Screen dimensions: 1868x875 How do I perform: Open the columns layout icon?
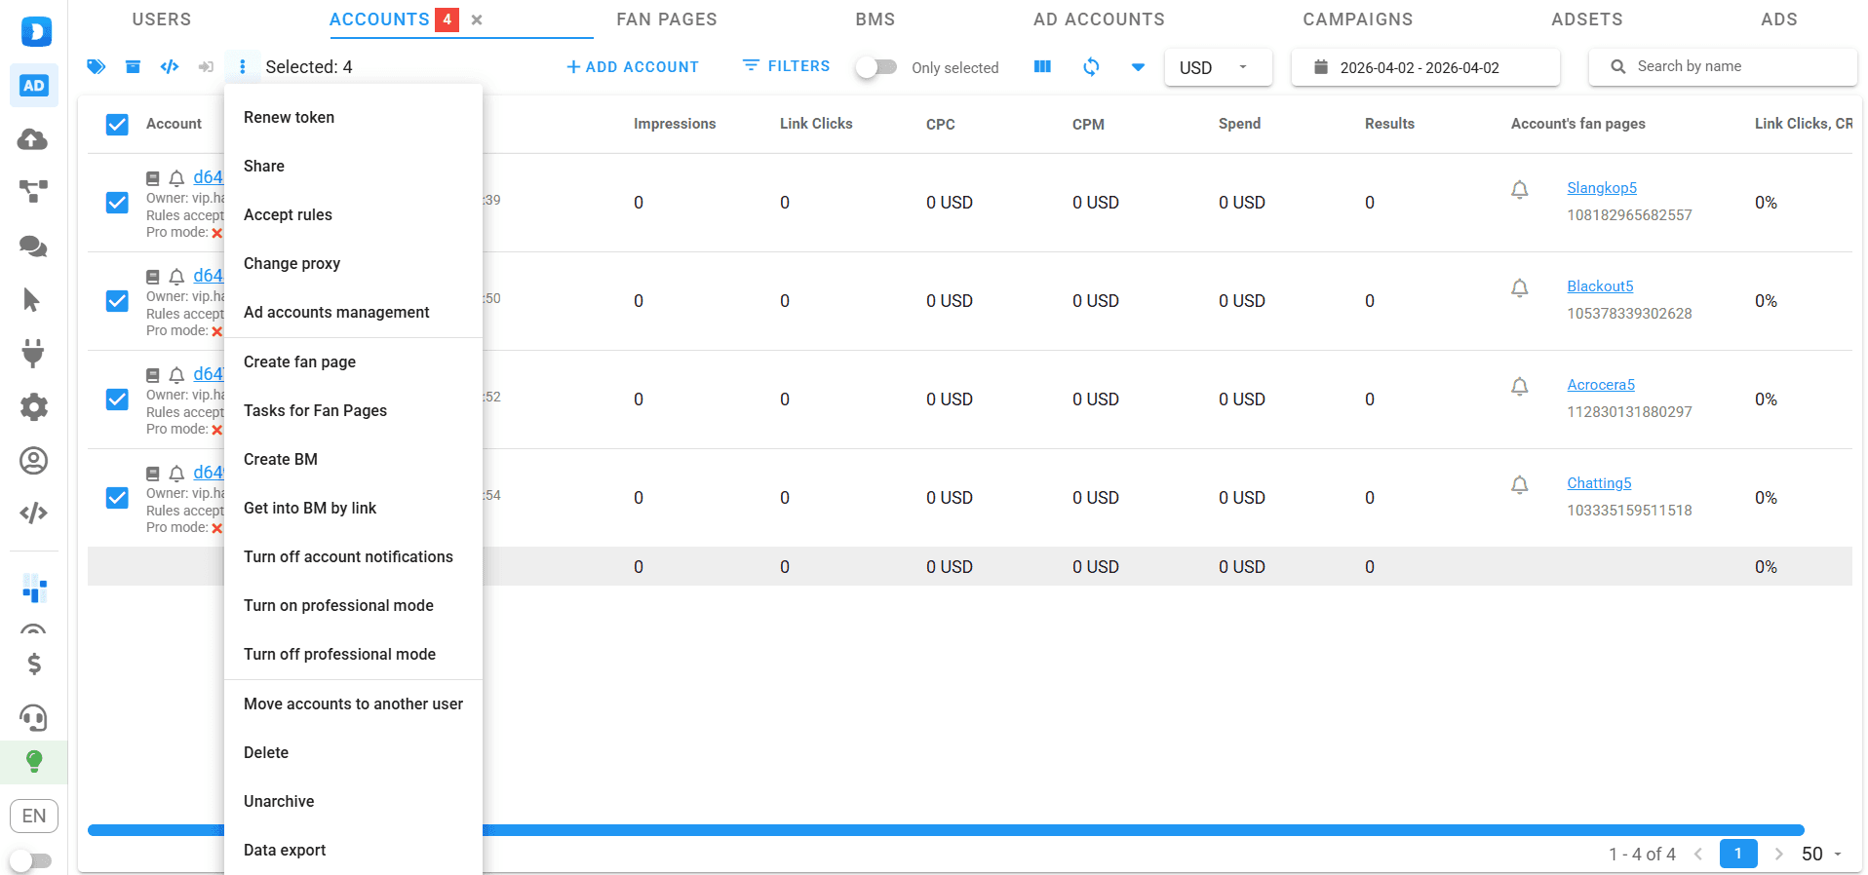pyautogui.click(x=1042, y=66)
